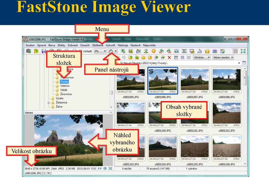Click the blue save floppy icon

[44, 51]
